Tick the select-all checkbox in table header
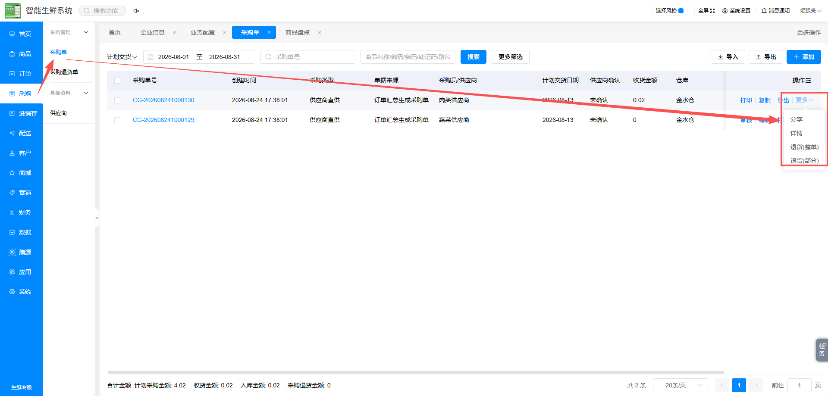Screen dimensions: 828x396 (117, 81)
